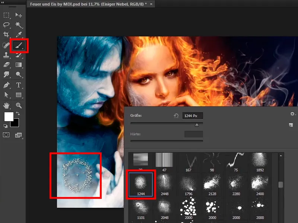Select the Hand tool
This screenshot has width=298, height=223.
coord(6,106)
